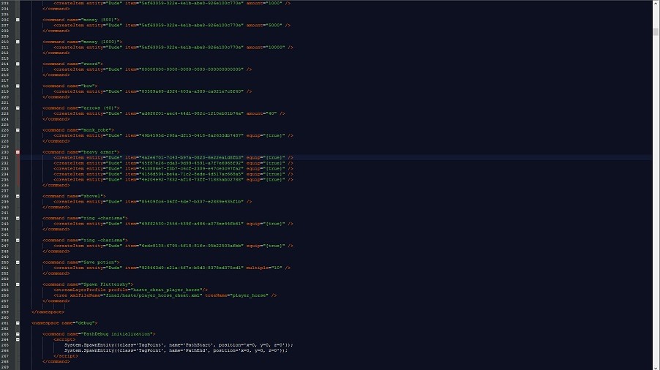
Task: Click the amount="40" attribute on arrows line
Action: tap(263, 113)
